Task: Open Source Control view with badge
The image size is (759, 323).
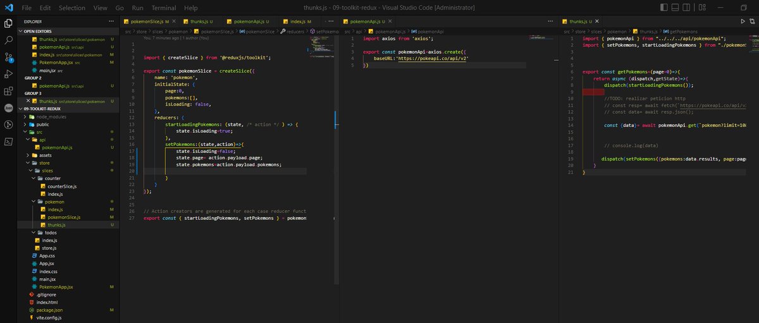Action: (x=9, y=58)
